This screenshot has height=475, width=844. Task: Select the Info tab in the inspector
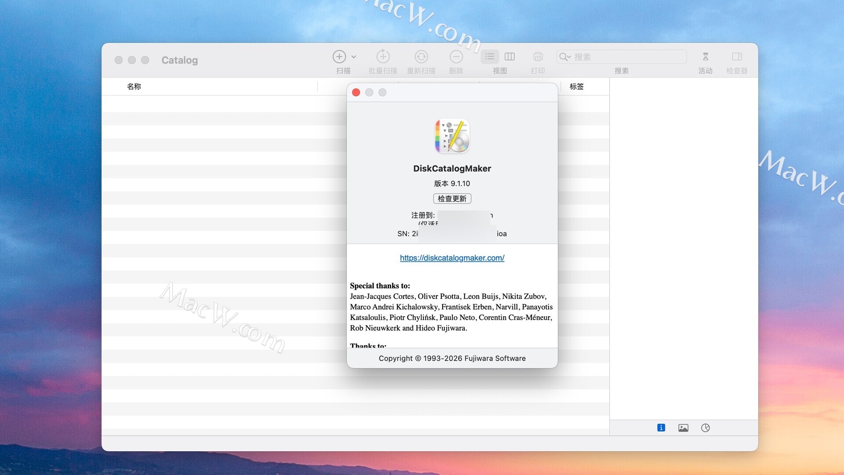pos(661,427)
